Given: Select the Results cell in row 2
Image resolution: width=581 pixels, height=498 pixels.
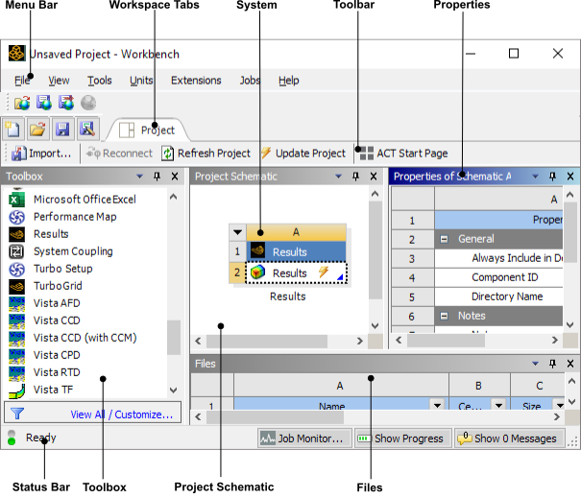Looking at the screenshot, I should point(289,273).
